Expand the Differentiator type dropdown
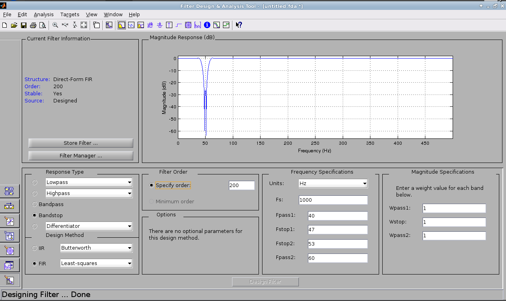Viewport: 506px width, 301px height. click(89, 226)
